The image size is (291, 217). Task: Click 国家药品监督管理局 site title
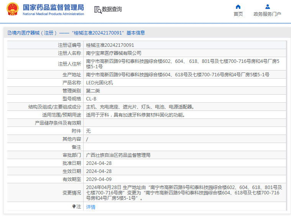tap(53, 7)
